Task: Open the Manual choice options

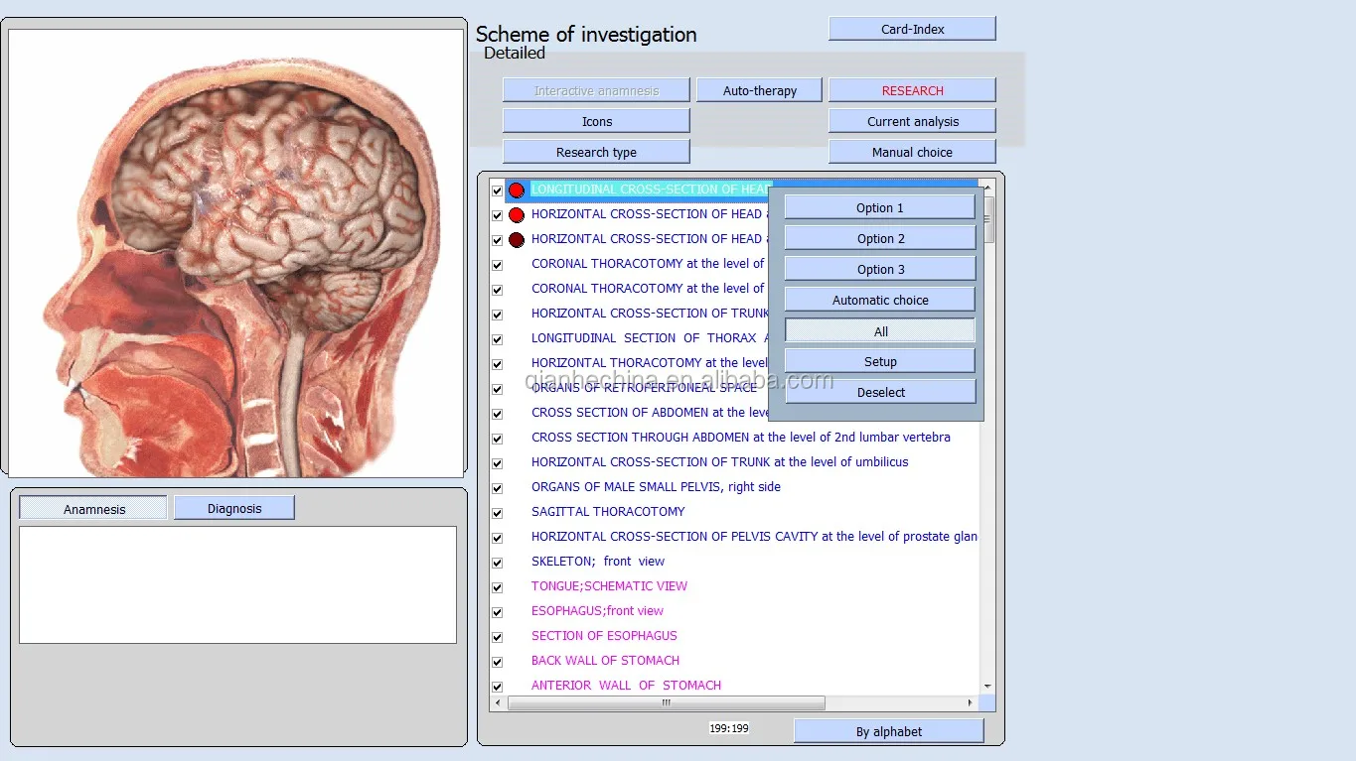Action: 912,152
